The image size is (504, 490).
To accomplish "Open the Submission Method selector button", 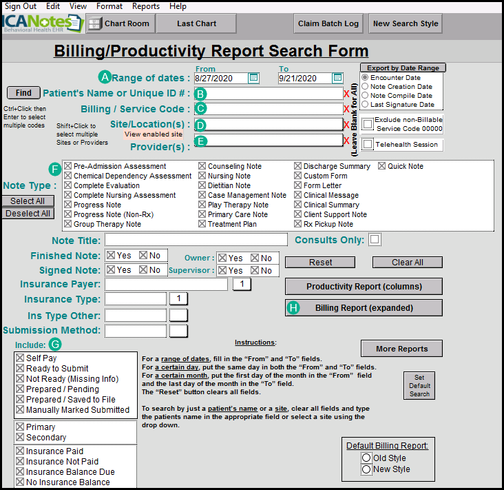I will 178,331.
